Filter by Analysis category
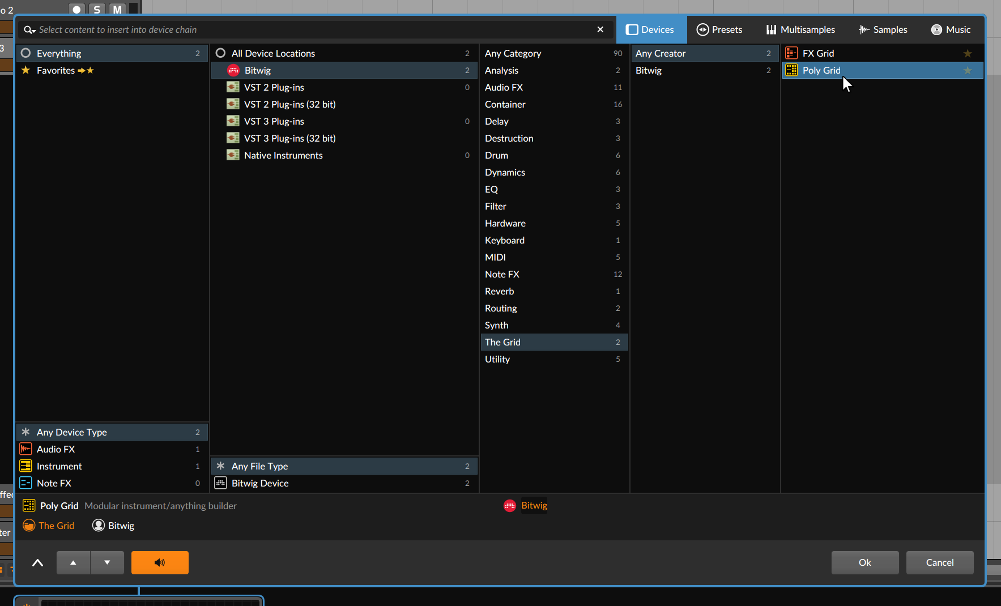 click(554, 70)
